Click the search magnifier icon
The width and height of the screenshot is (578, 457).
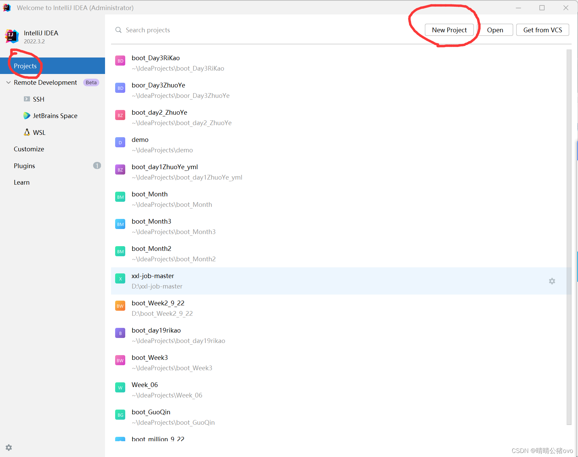[x=118, y=30]
